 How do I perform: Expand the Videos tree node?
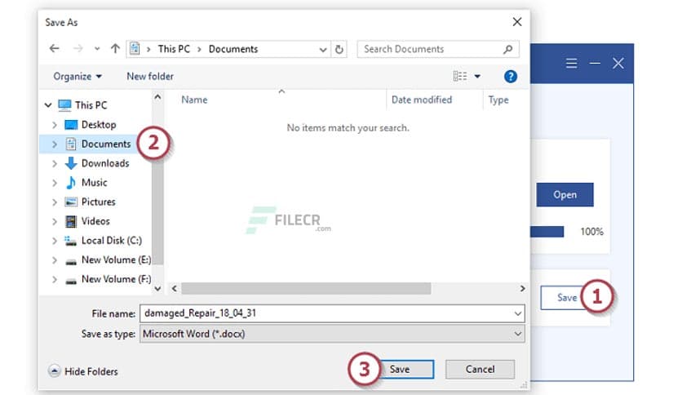pyautogui.click(x=55, y=221)
